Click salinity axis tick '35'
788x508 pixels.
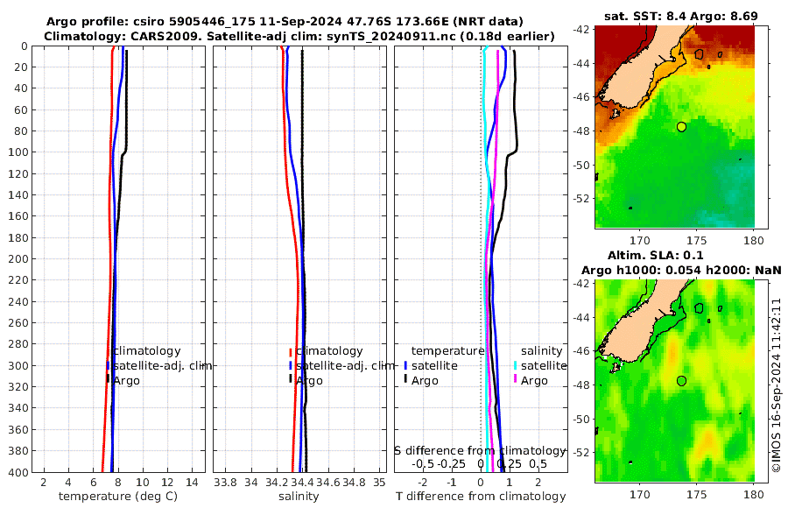click(379, 483)
